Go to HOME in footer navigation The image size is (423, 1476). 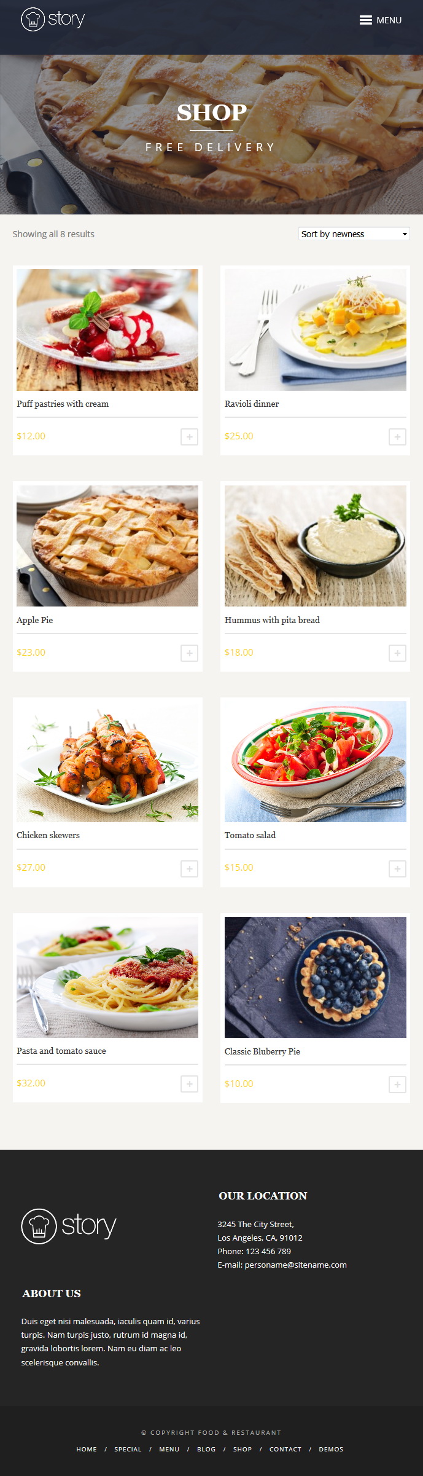pos(87,1449)
